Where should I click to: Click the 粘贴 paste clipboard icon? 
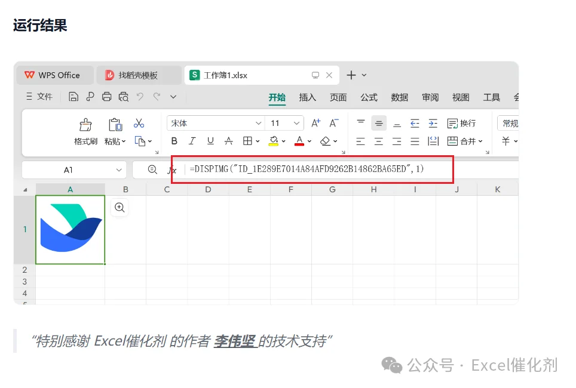click(x=115, y=125)
